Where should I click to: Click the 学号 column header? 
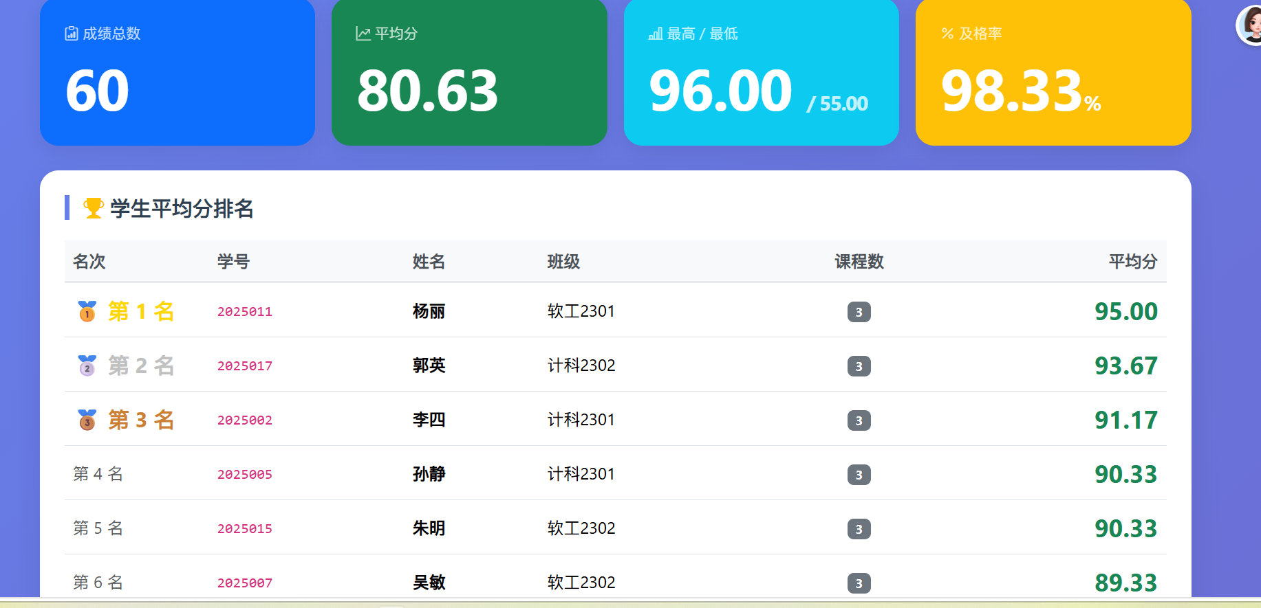(x=234, y=262)
